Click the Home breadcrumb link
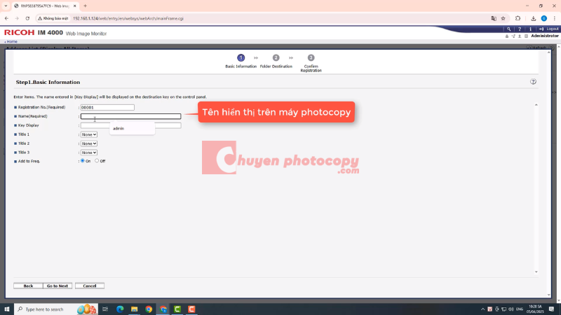The image size is (561, 315). [x=11, y=42]
